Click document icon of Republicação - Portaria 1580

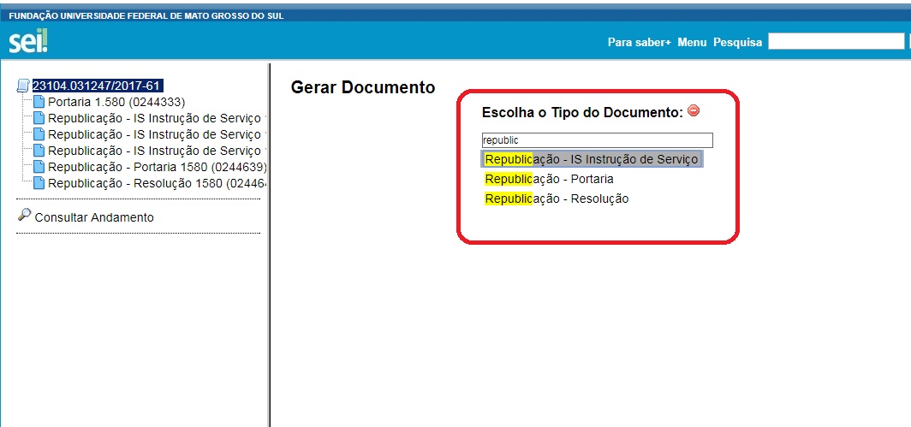[x=39, y=167]
